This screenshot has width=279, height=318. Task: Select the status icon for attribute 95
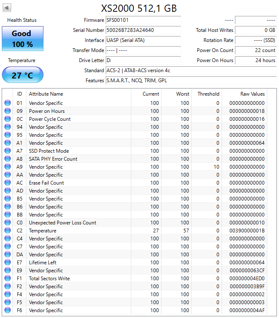pos(8,135)
